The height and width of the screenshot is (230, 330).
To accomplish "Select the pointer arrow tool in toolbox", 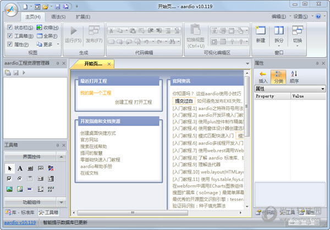I will coord(10,168).
